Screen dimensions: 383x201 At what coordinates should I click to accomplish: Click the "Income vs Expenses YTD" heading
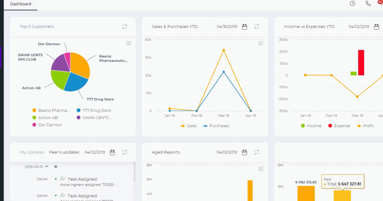point(309,27)
